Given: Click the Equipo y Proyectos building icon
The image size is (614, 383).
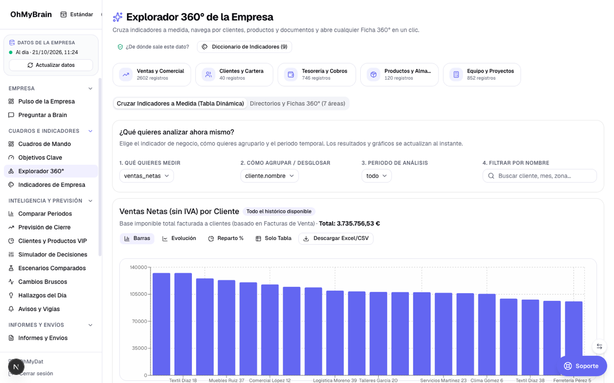Looking at the screenshot, I should [456, 75].
